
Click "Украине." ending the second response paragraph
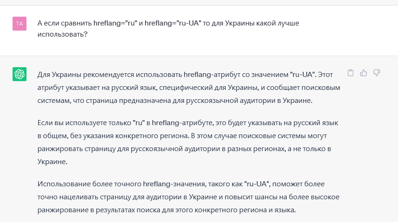52,163
